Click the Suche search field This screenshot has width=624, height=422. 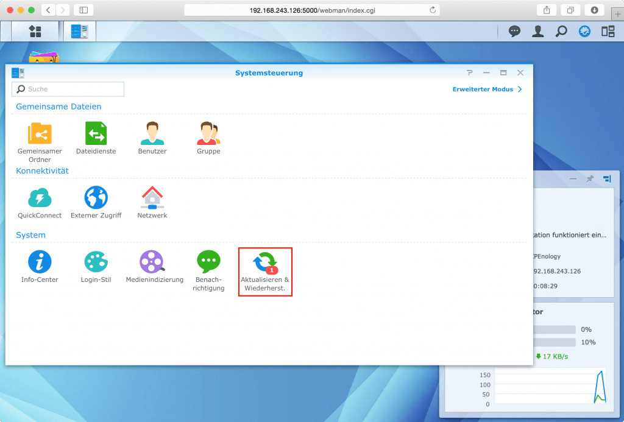click(x=68, y=89)
